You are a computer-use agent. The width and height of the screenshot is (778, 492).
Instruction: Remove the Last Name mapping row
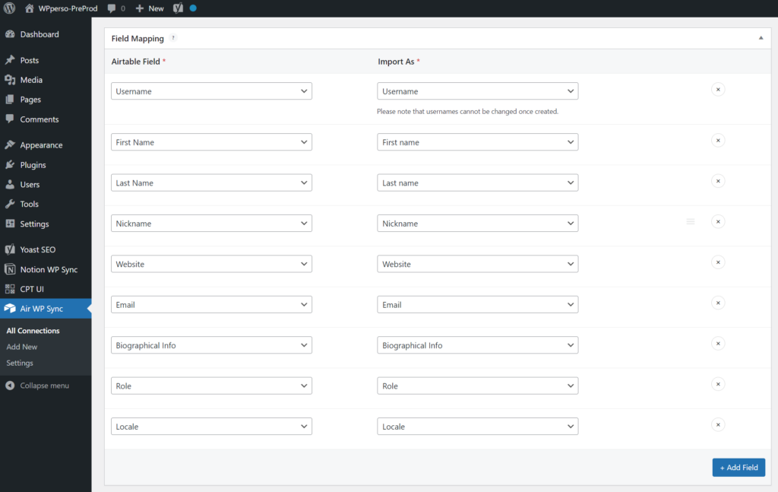pyautogui.click(x=718, y=181)
